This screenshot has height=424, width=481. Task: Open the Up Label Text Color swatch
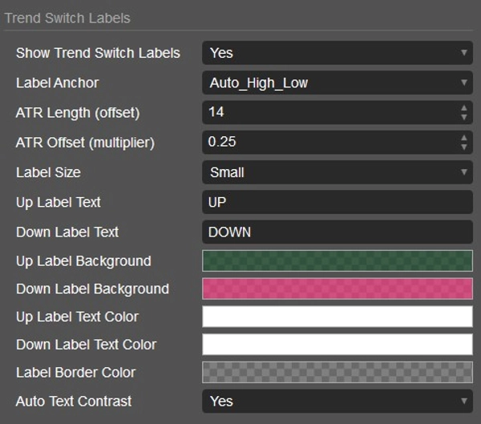click(337, 317)
